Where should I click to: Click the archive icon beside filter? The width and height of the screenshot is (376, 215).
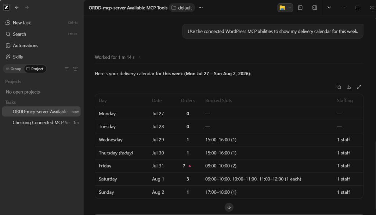coord(75,69)
